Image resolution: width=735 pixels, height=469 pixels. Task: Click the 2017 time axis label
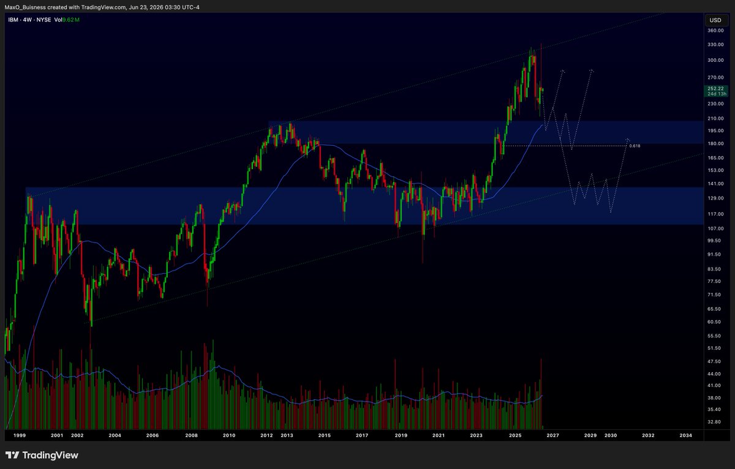pyautogui.click(x=362, y=435)
